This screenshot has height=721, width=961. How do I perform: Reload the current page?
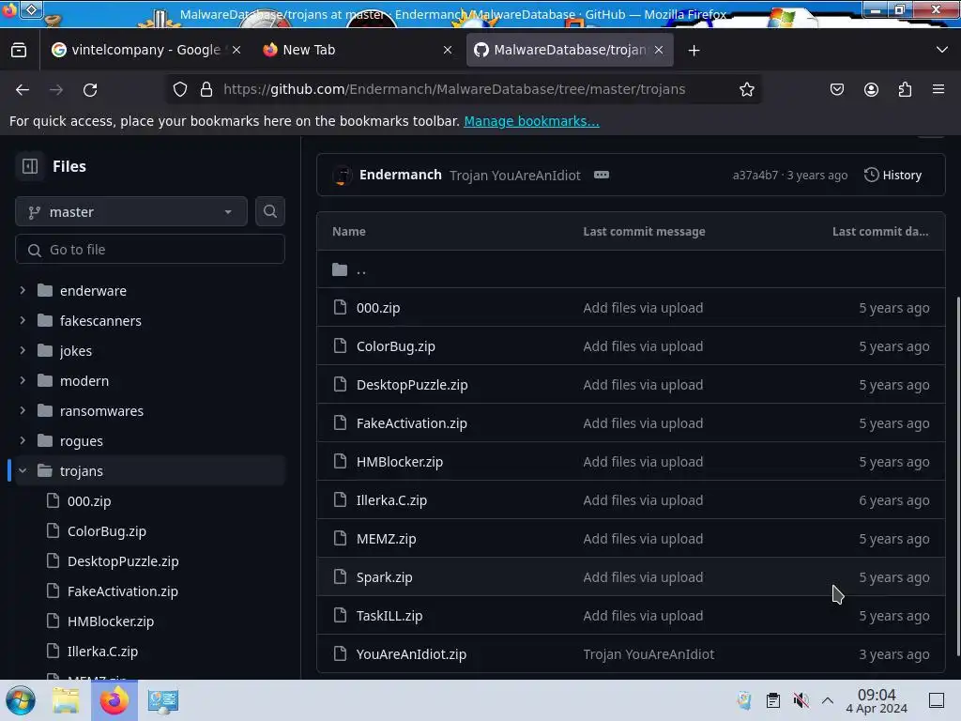tap(90, 89)
